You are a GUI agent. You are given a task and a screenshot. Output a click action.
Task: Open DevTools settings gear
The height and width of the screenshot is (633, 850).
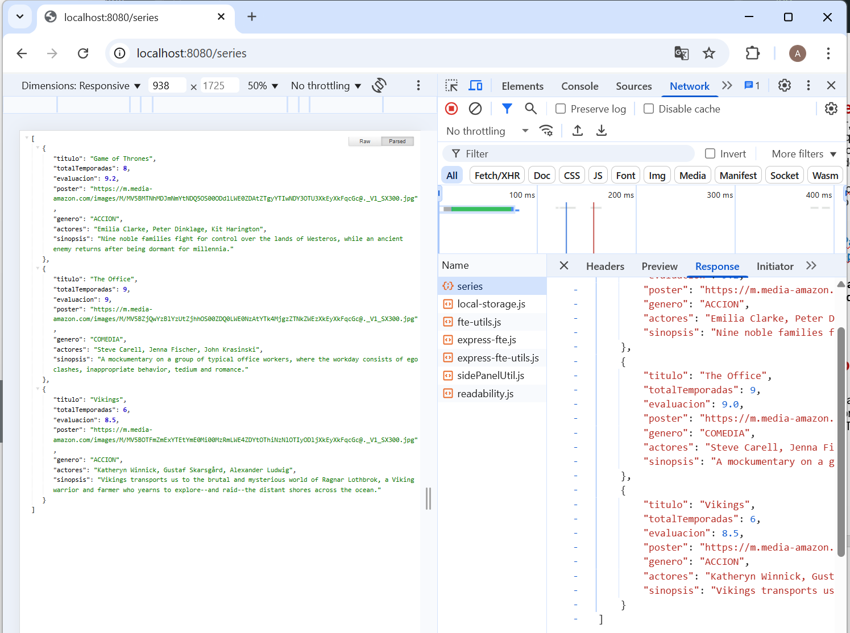[785, 86]
